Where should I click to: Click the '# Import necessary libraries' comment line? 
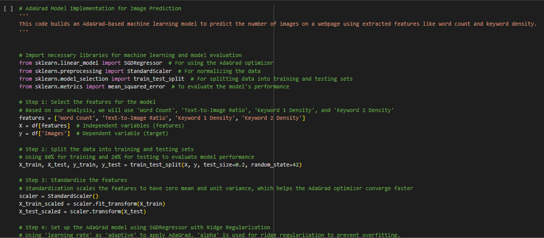[x=130, y=56]
